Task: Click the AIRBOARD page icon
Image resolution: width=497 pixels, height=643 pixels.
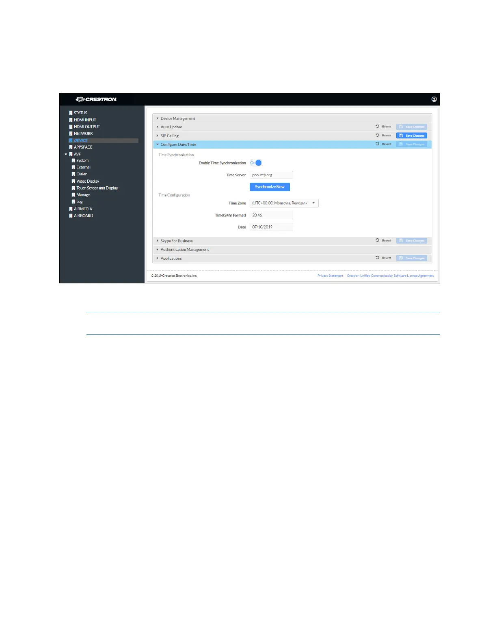Action: tap(71, 216)
